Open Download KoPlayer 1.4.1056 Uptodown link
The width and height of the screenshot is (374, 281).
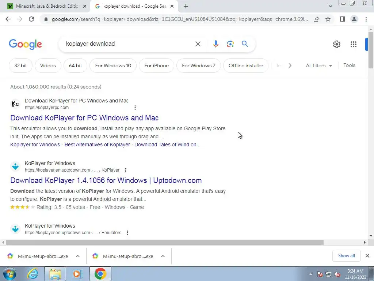106,180
